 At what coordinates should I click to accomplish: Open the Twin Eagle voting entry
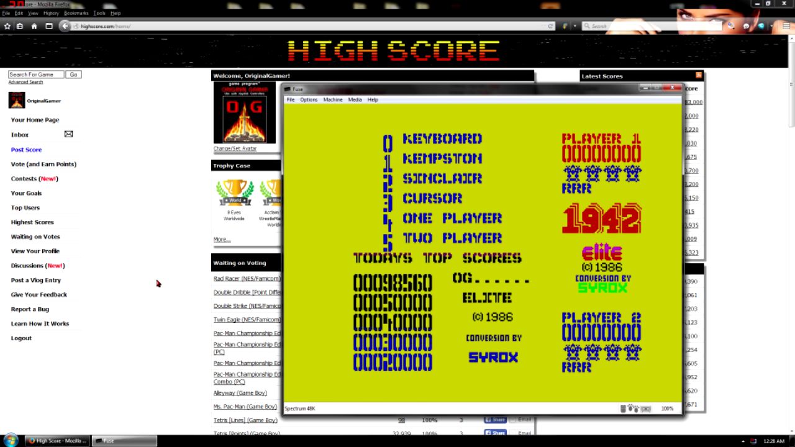point(247,320)
